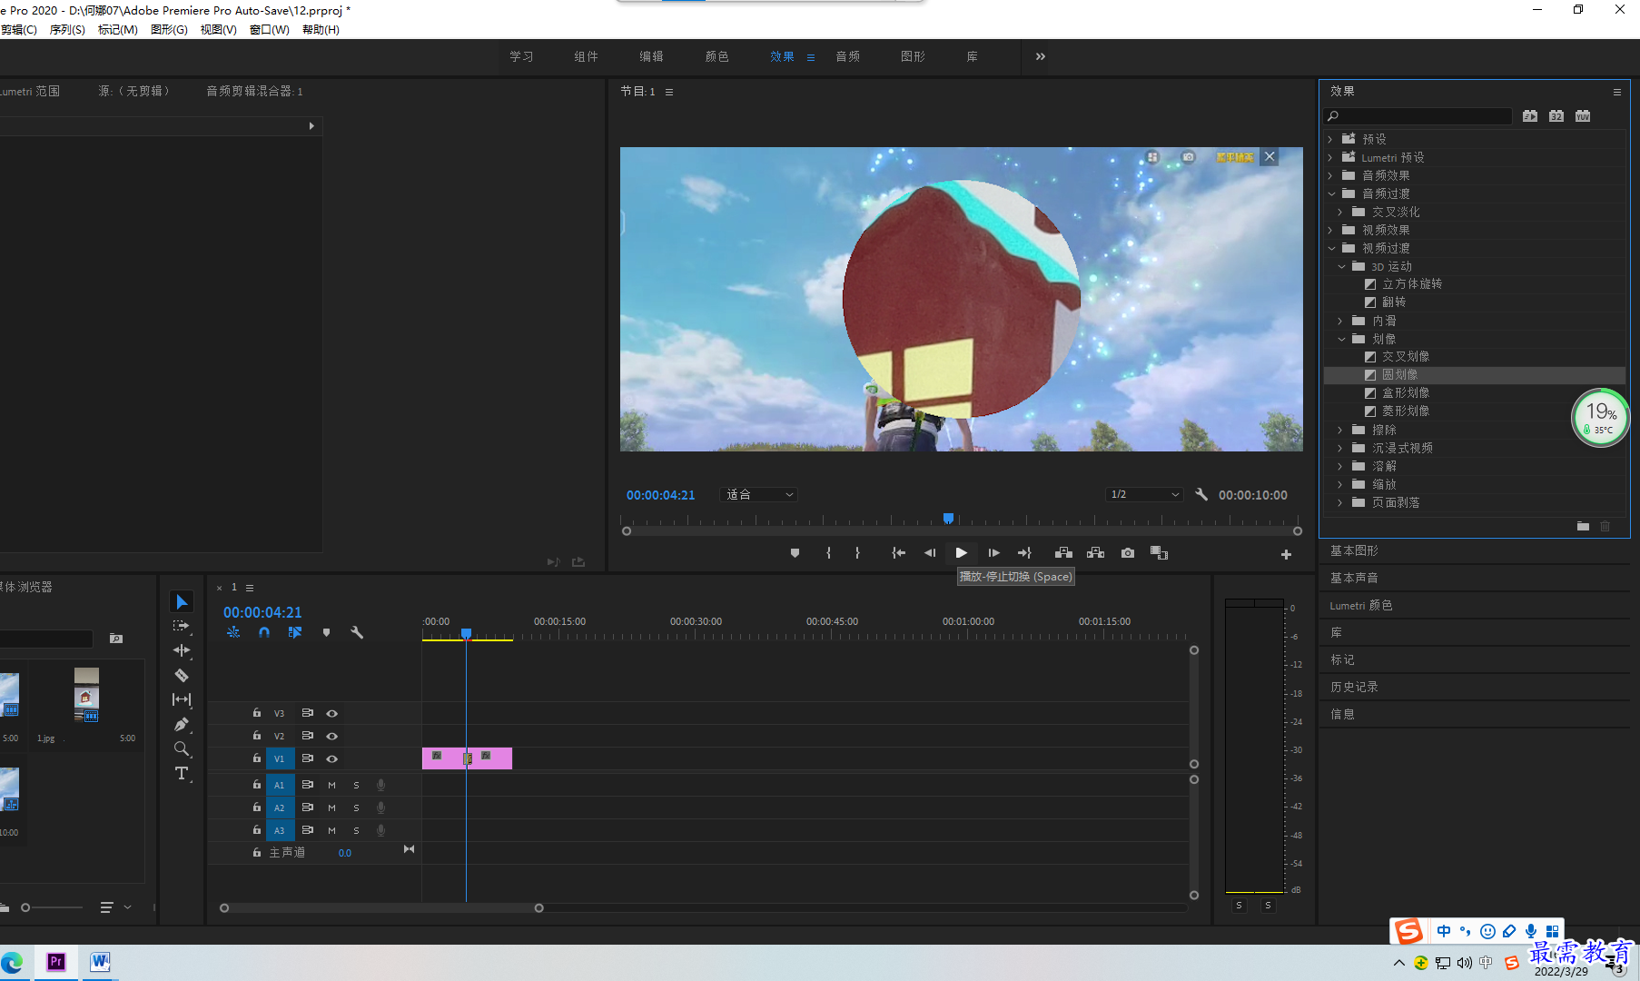Image resolution: width=1640 pixels, height=981 pixels.
Task: Go to Out point
Action: pyautogui.click(x=1024, y=553)
